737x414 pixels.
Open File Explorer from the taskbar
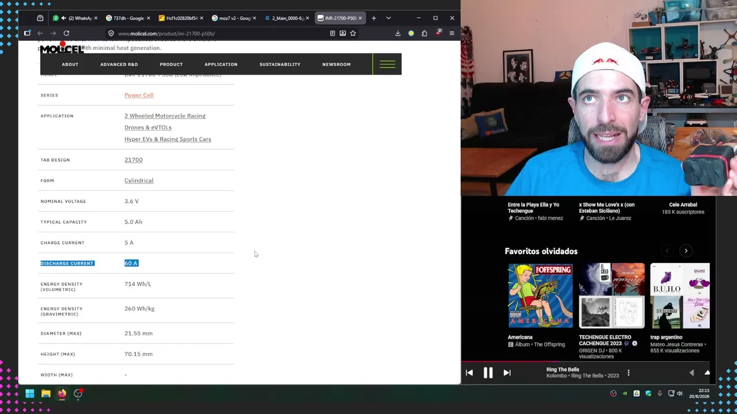(x=46, y=393)
